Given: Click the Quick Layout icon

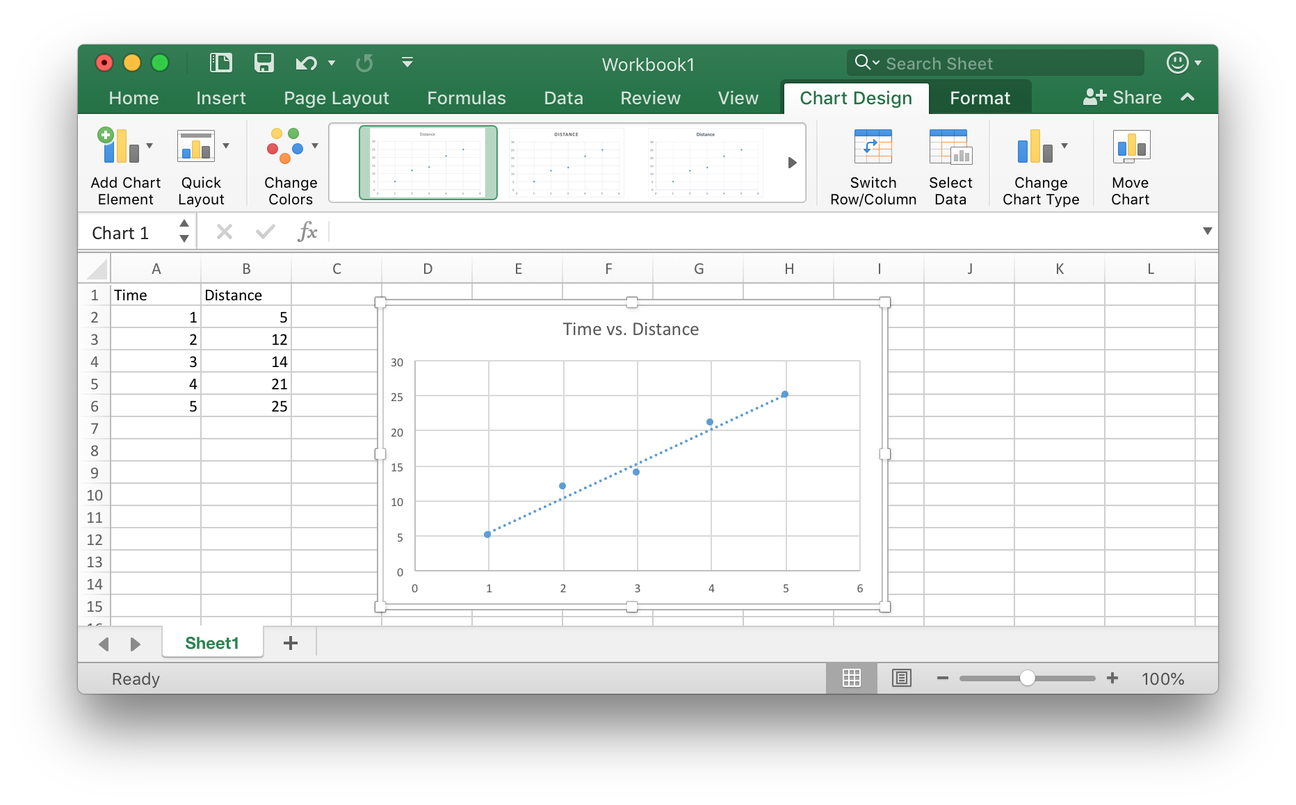Looking at the screenshot, I should point(195,145).
